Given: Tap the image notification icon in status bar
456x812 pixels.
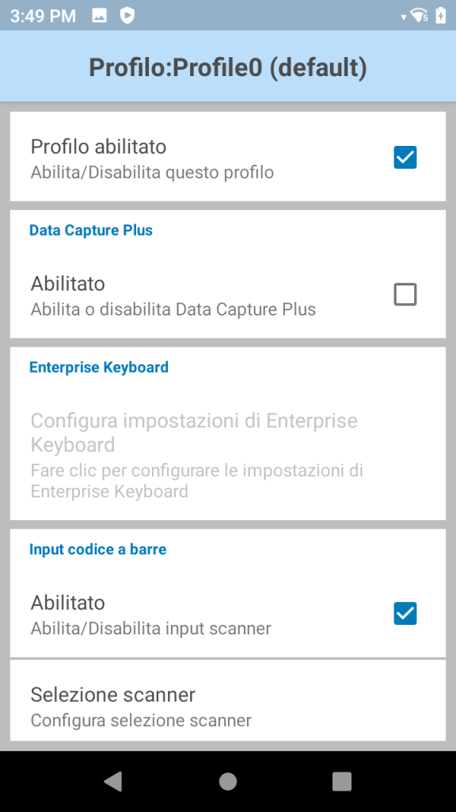Looking at the screenshot, I should point(99,14).
